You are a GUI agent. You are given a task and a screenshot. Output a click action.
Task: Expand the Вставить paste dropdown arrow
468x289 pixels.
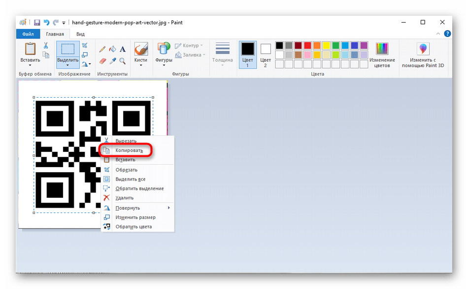(30, 65)
